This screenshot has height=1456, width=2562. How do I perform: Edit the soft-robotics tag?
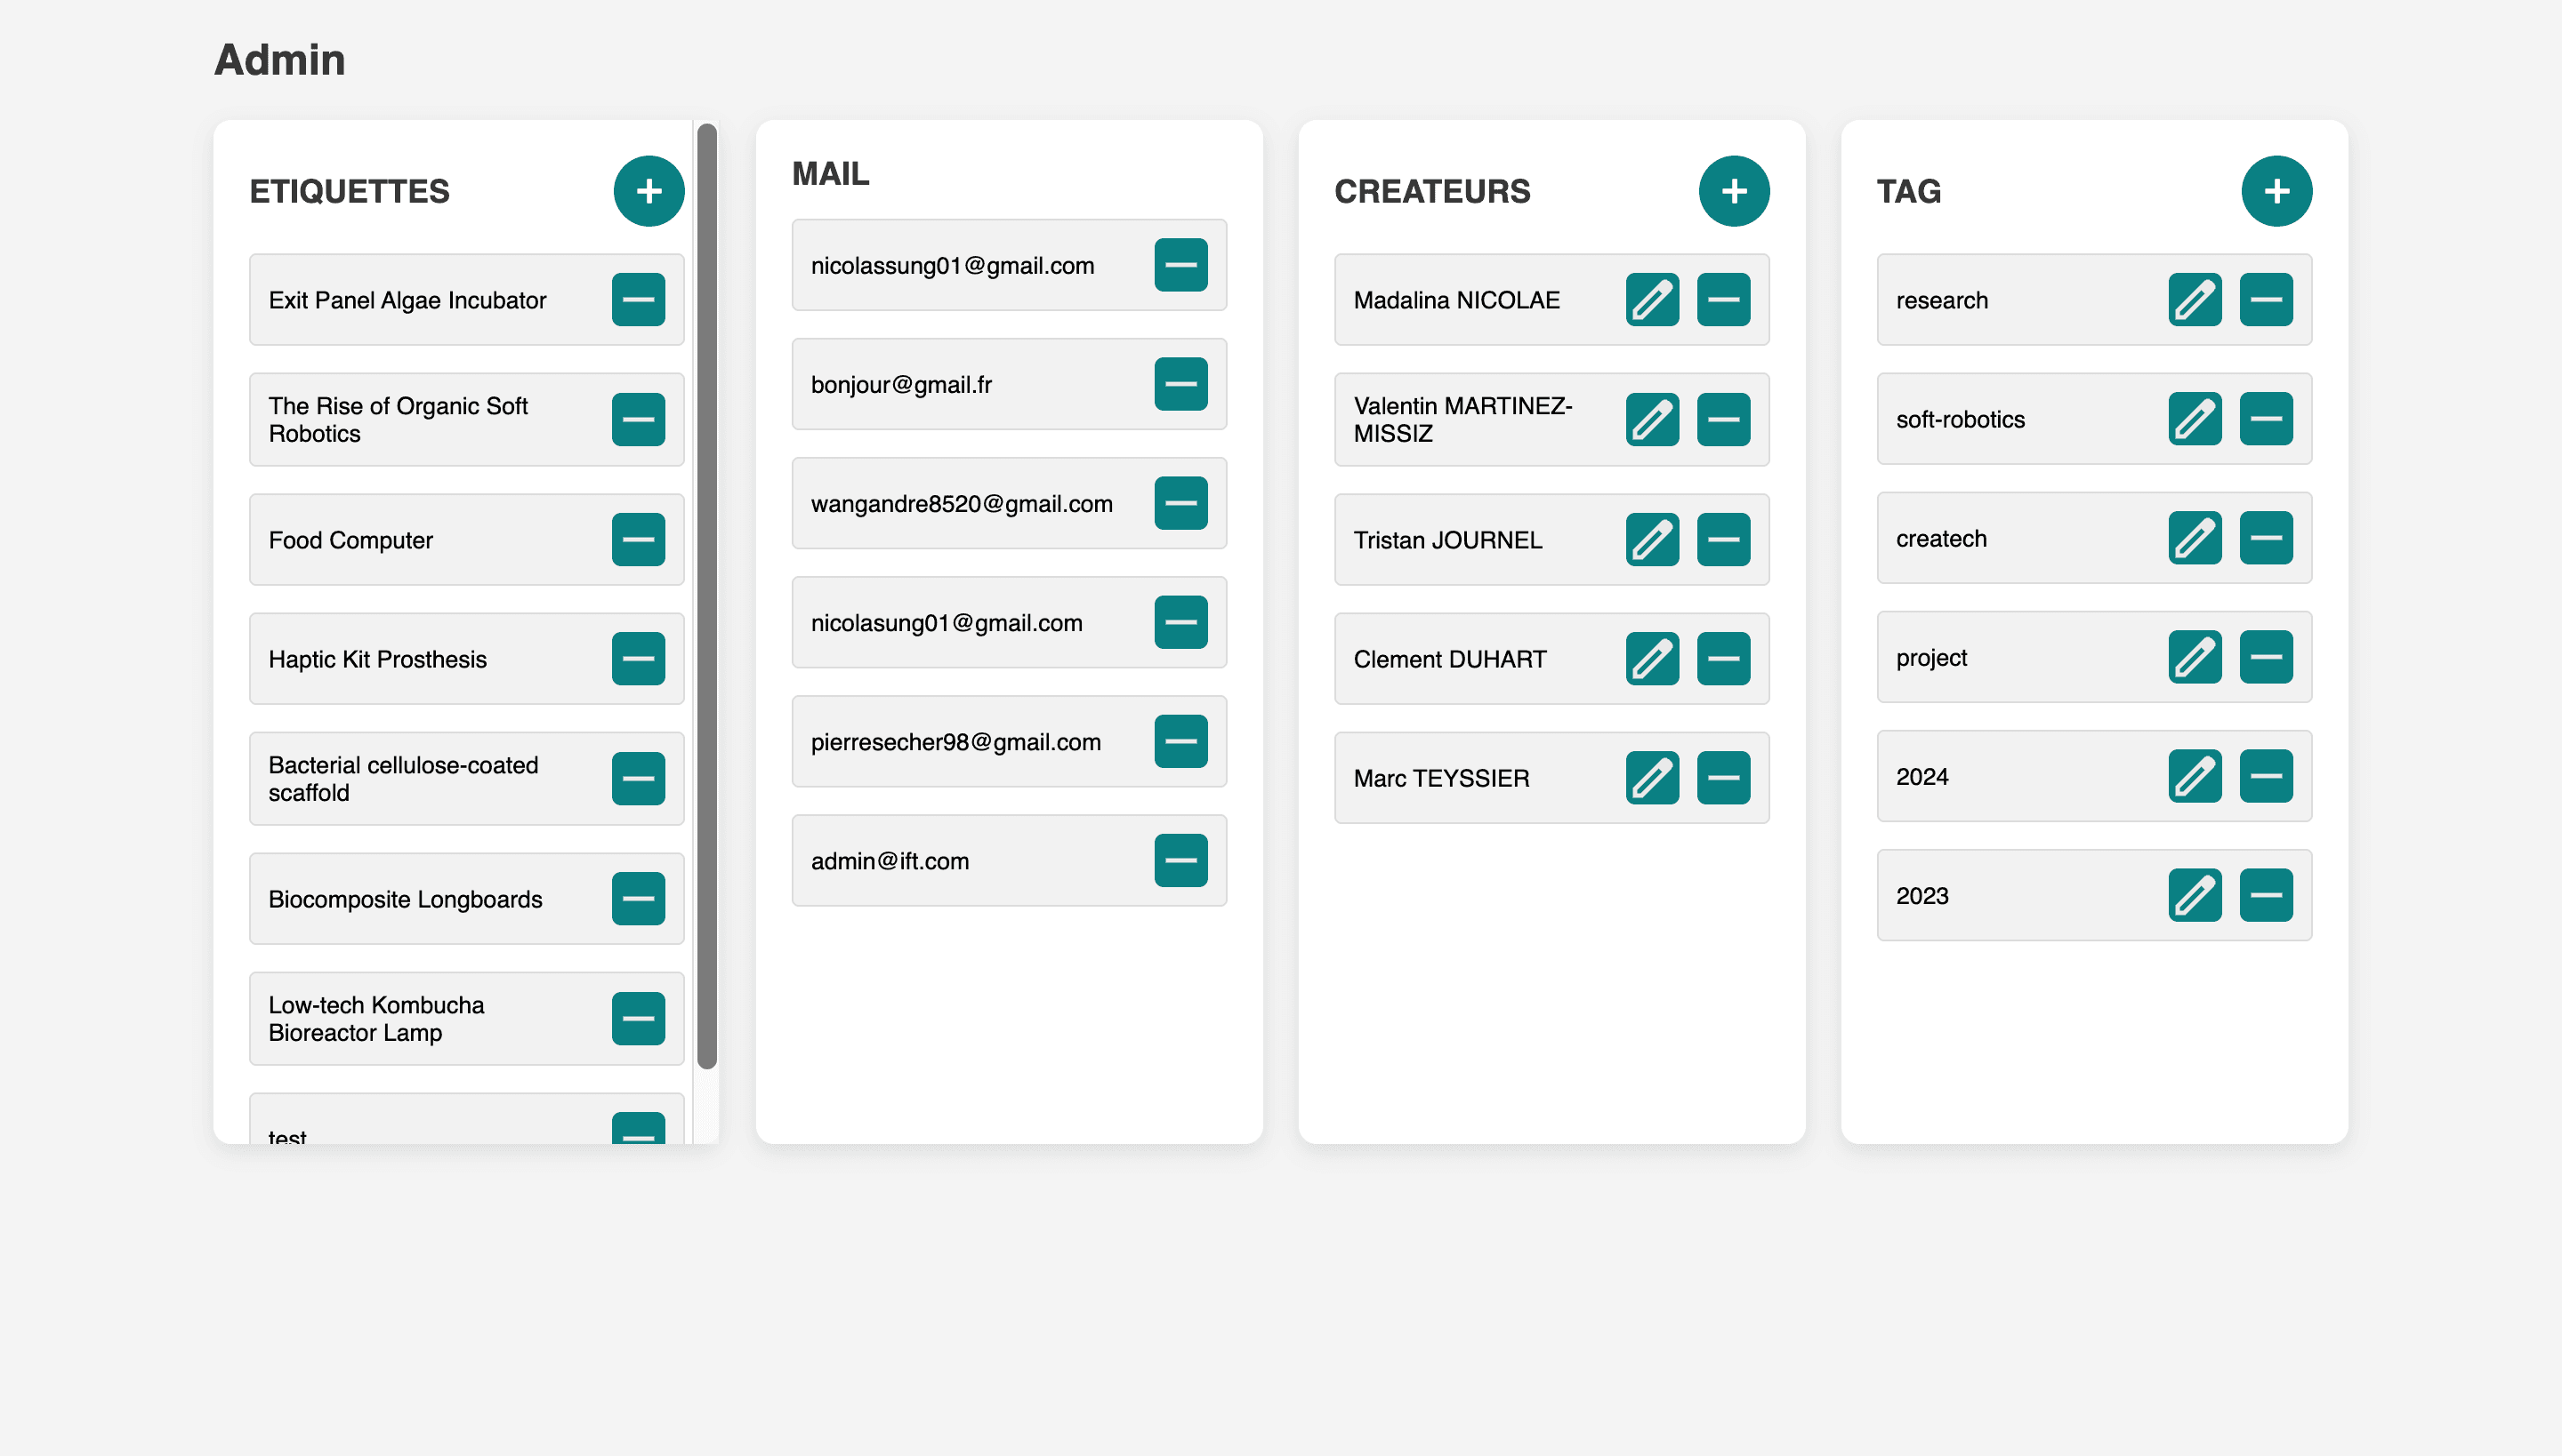(x=2195, y=419)
